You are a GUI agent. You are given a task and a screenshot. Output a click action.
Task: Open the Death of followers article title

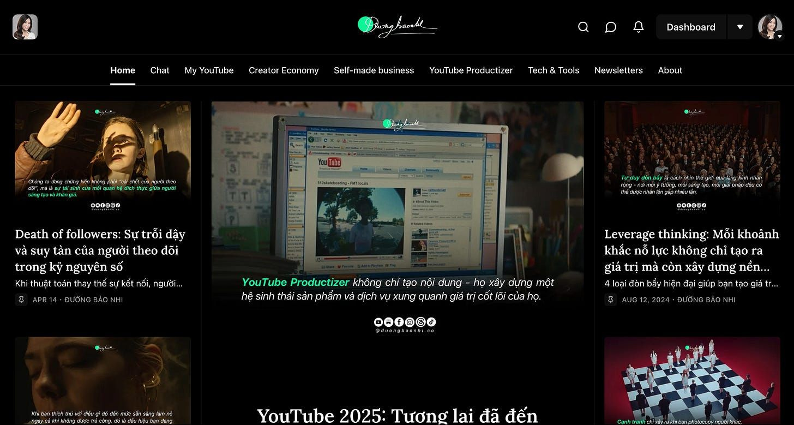coord(101,250)
